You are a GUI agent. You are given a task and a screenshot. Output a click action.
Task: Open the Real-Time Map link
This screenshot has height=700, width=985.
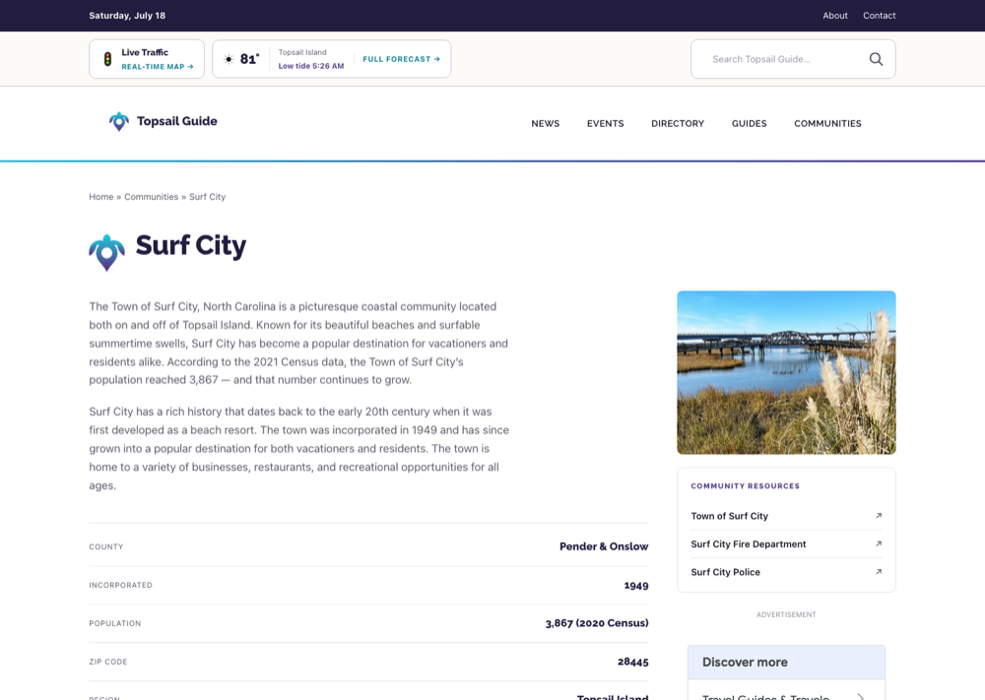click(x=158, y=67)
